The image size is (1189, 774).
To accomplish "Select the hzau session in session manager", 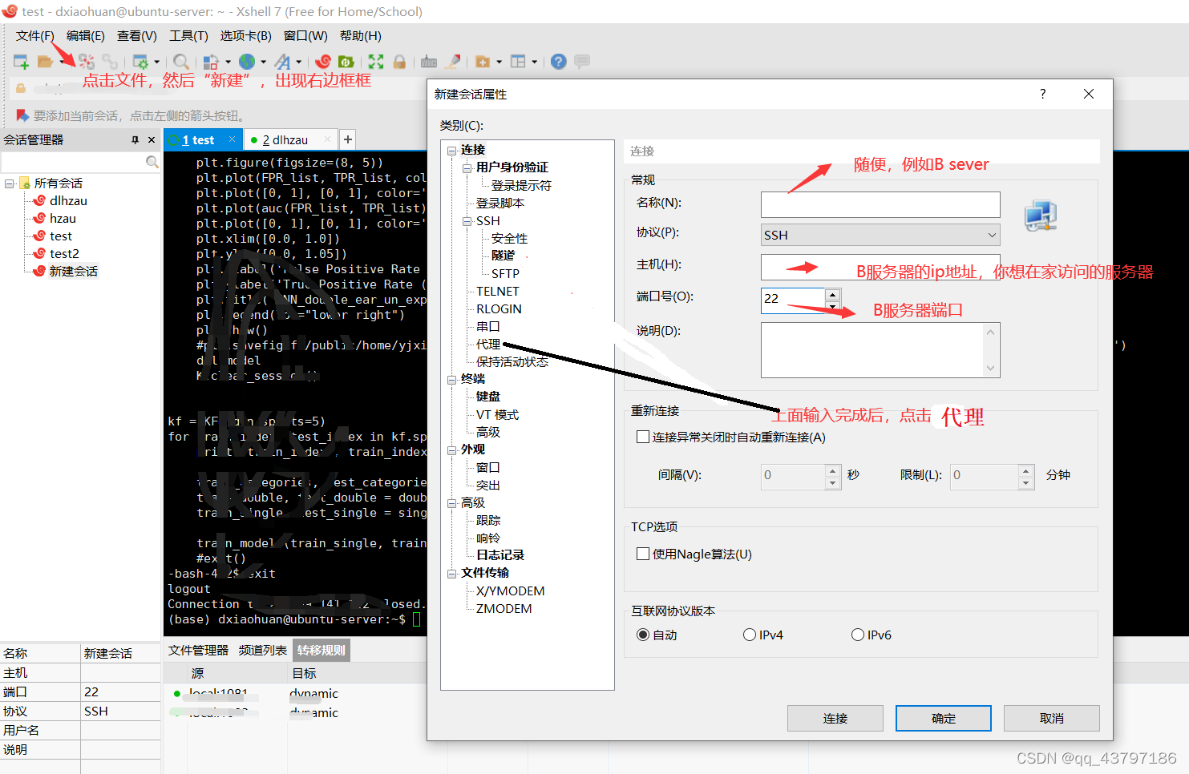I will click(x=63, y=219).
